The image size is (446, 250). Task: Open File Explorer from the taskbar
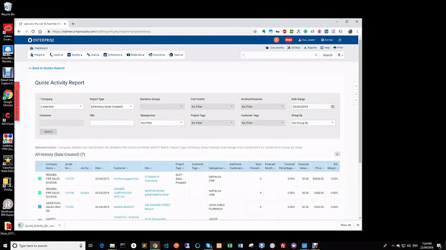coord(112,246)
